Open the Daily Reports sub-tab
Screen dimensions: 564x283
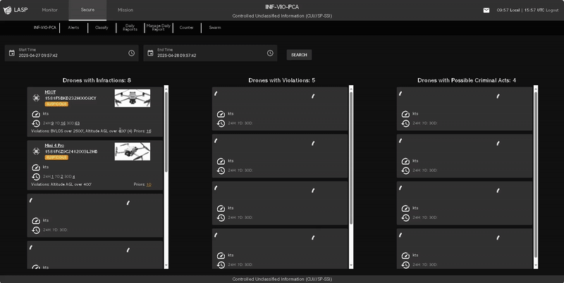(x=130, y=27)
